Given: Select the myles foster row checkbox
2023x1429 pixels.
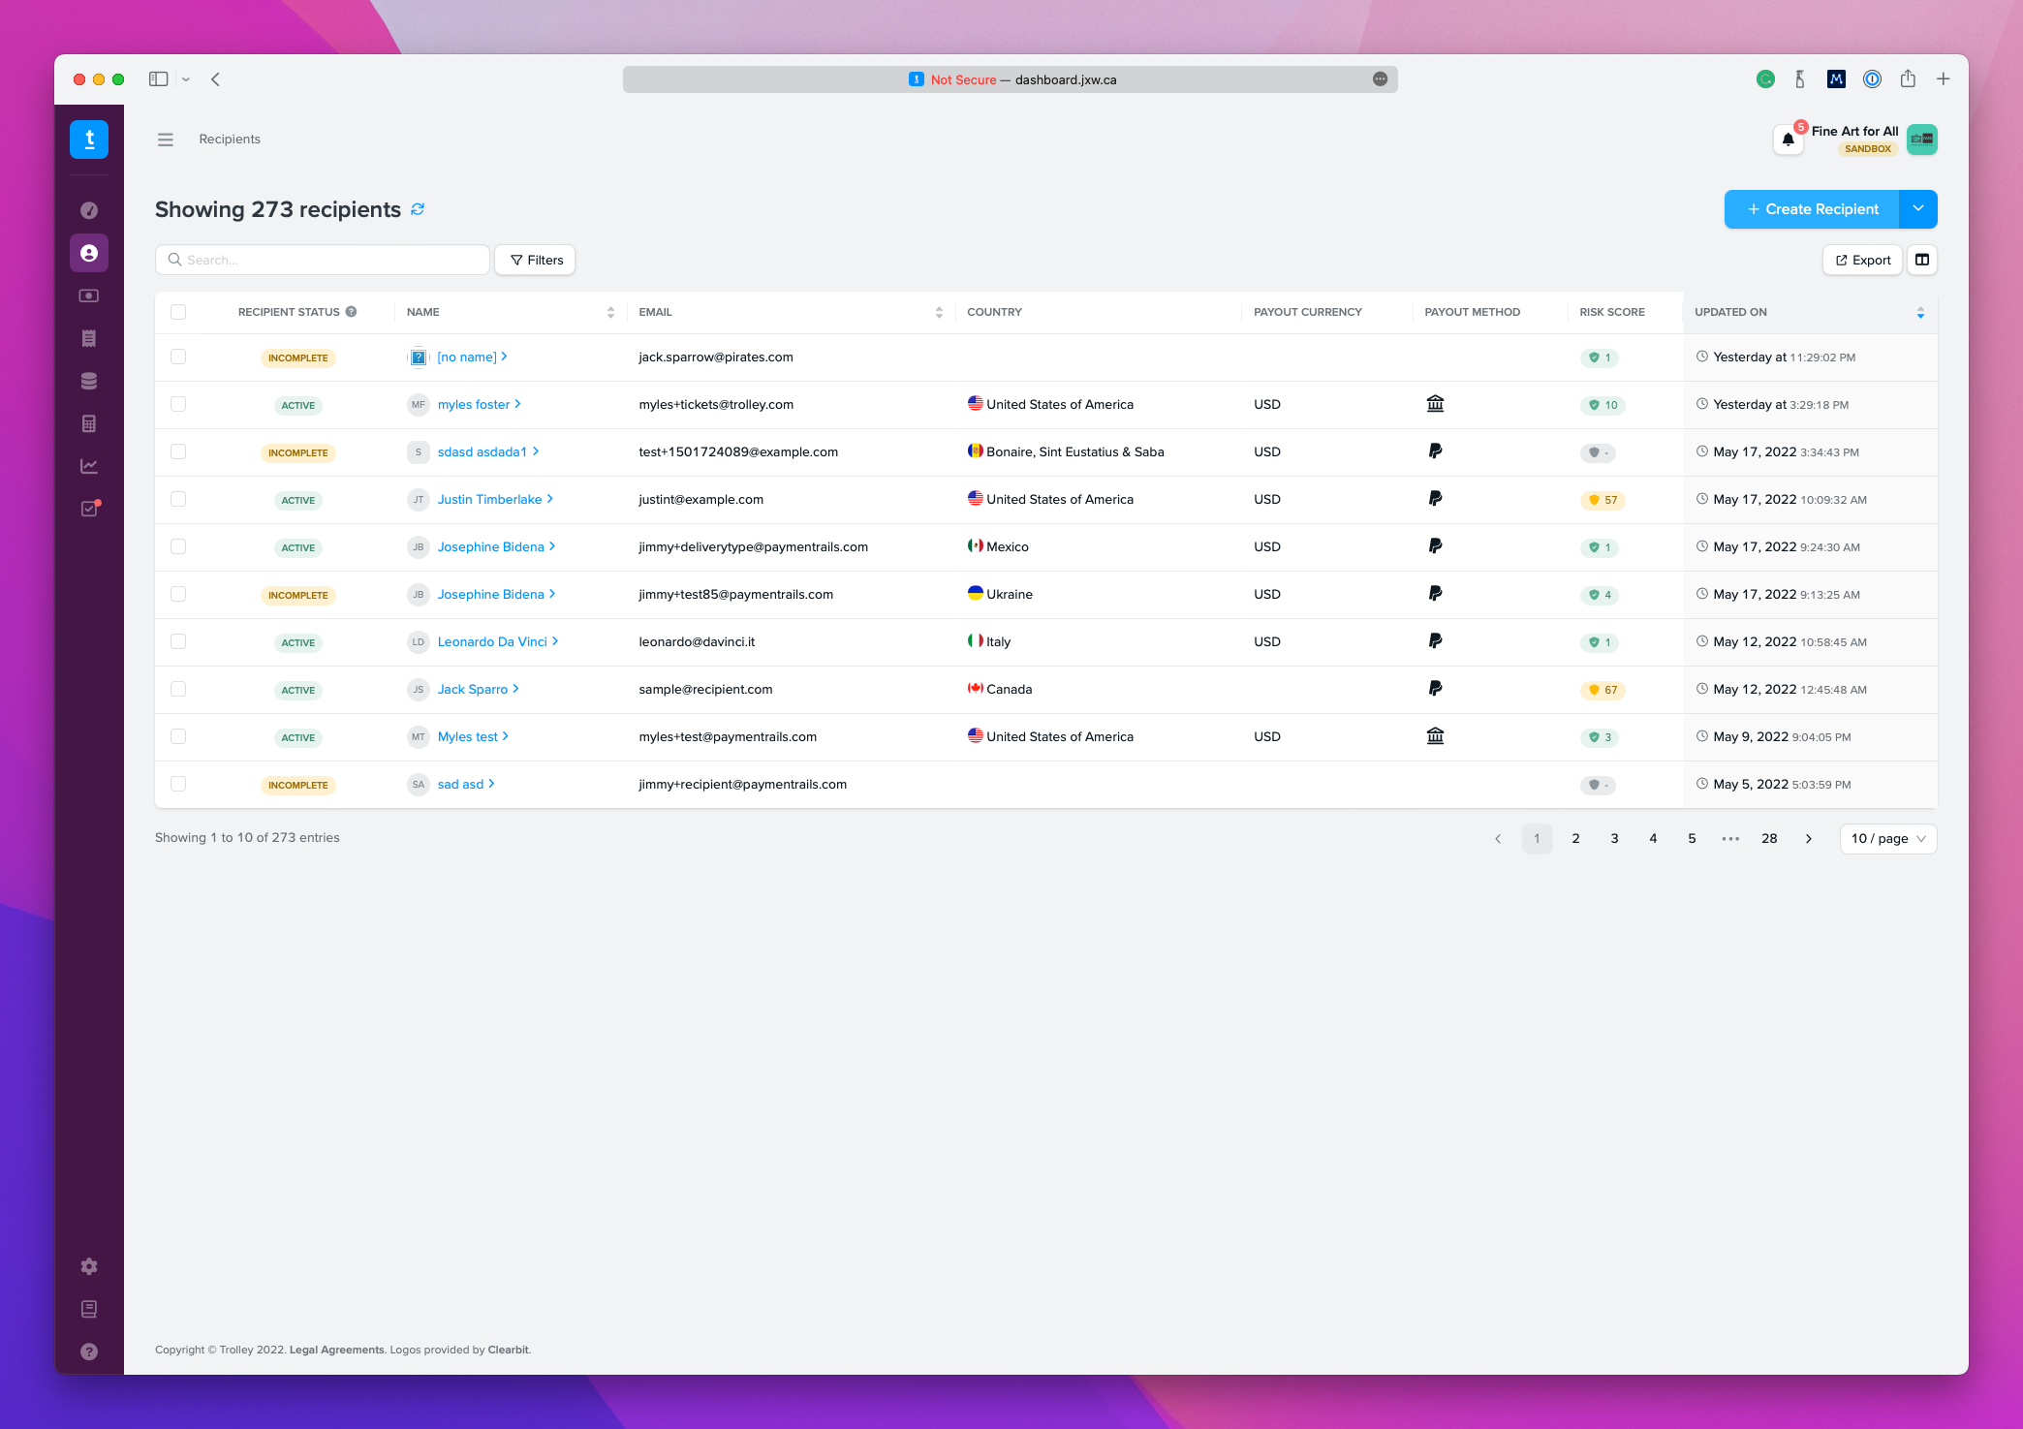Looking at the screenshot, I should pos(178,404).
